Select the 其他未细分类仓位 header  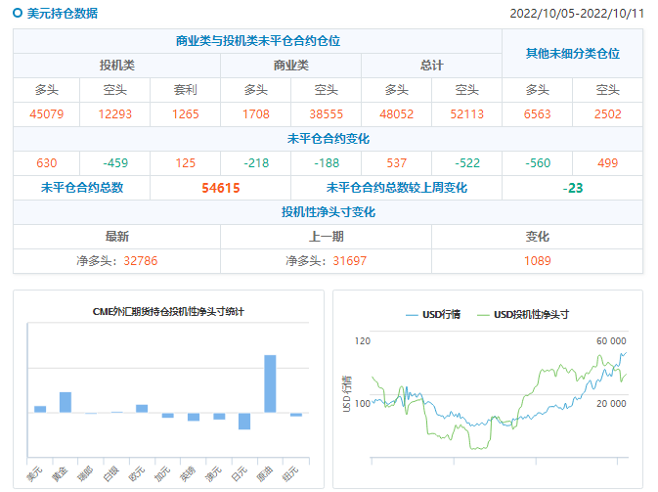572,54
